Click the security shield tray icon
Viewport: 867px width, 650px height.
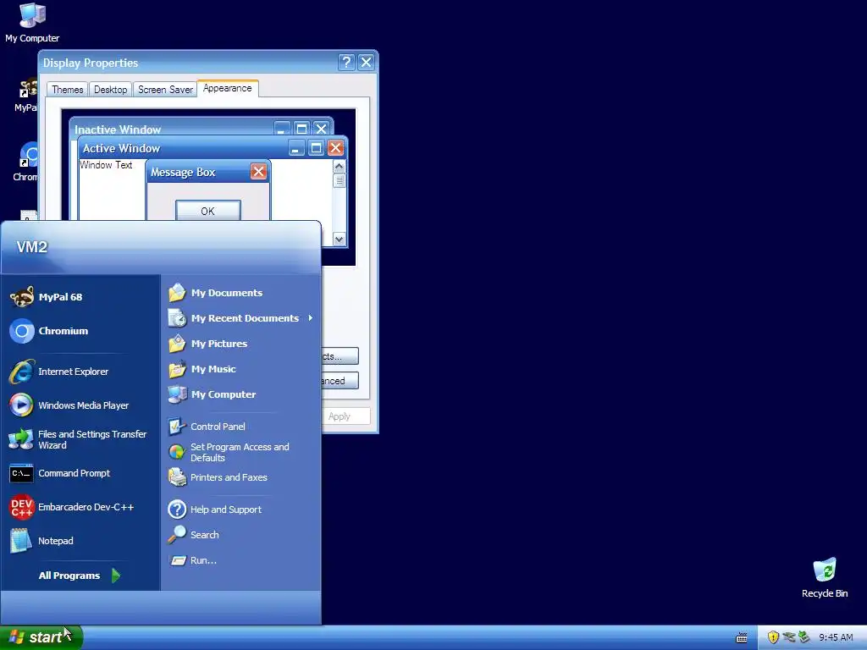[773, 637]
